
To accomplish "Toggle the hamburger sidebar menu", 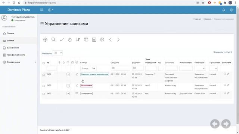I will pyautogui.click(x=41, y=10).
